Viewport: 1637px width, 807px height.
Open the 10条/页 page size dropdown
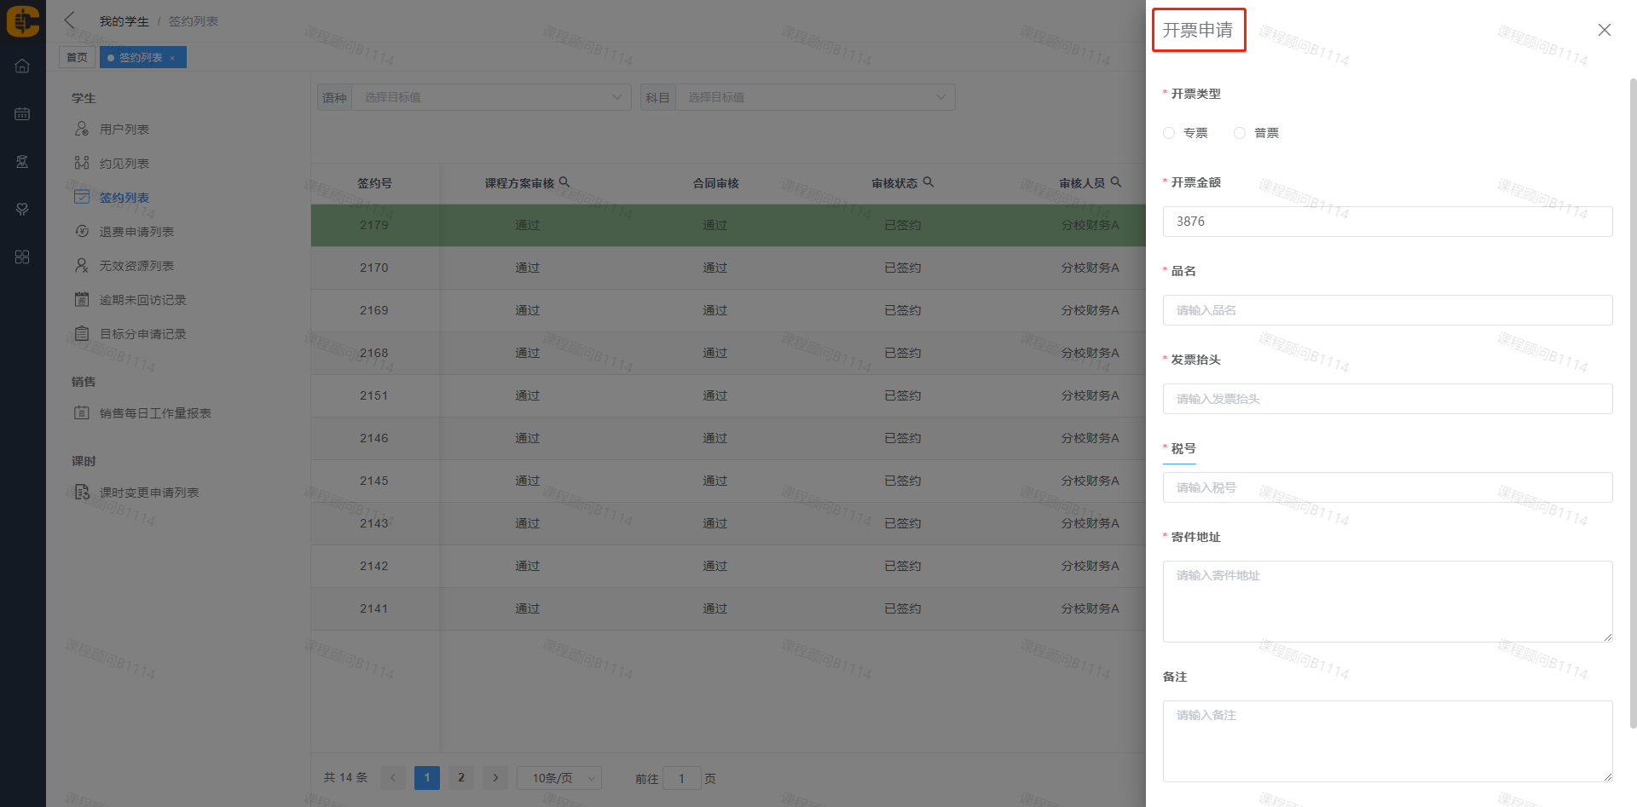559,778
